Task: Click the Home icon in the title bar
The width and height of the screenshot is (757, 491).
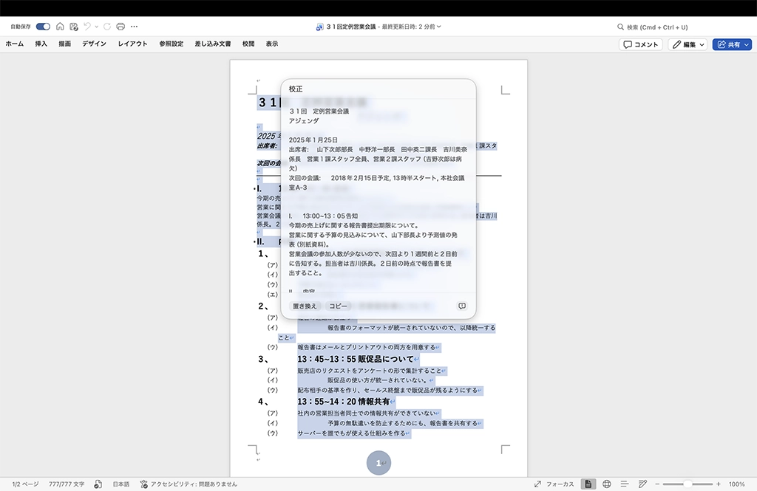Action: 60,27
